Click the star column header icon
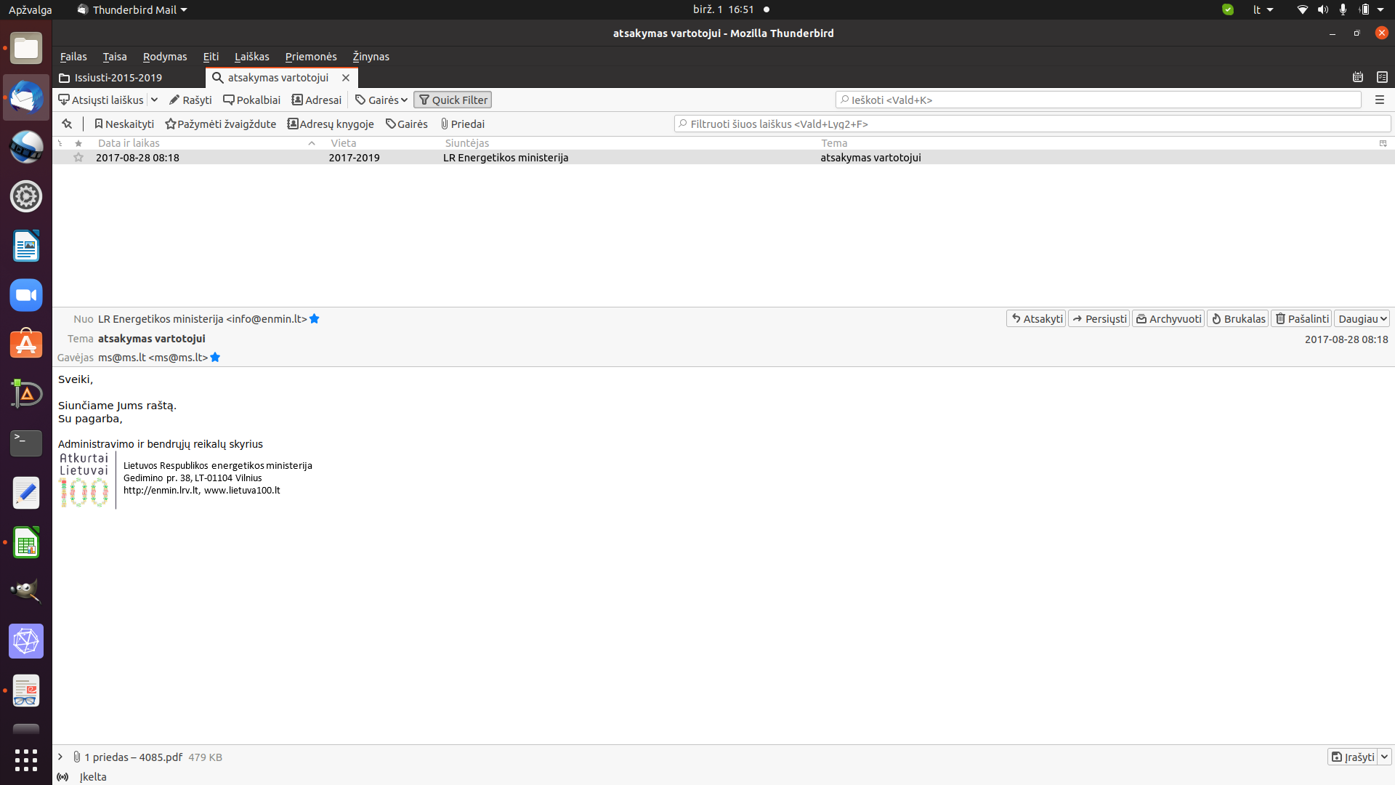The image size is (1395, 785). (x=78, y=143)
